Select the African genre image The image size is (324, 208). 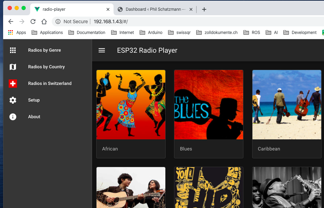point(131,105)
